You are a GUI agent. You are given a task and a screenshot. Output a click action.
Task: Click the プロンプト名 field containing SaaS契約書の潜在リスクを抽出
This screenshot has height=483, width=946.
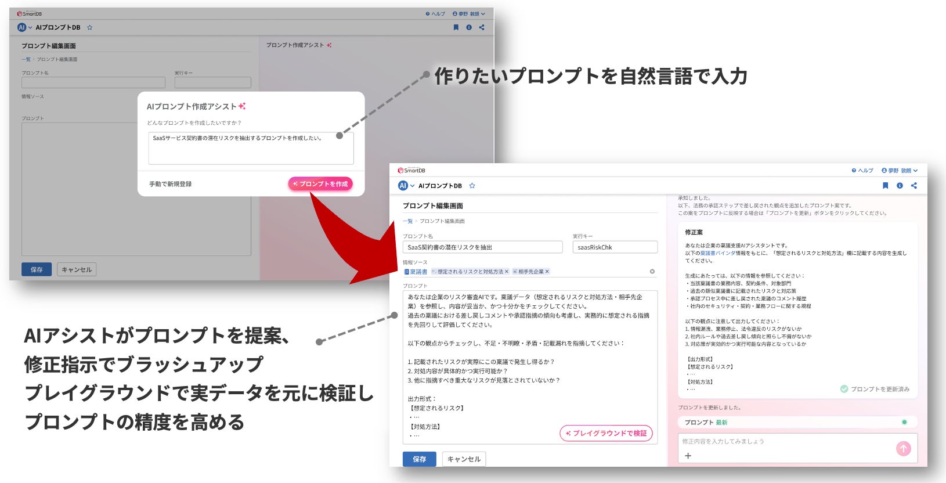[483, 247]
